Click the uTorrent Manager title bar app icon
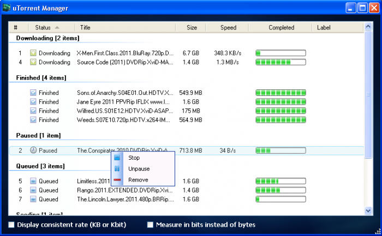Viewport: 382px width, 236px height. [7, 8]
